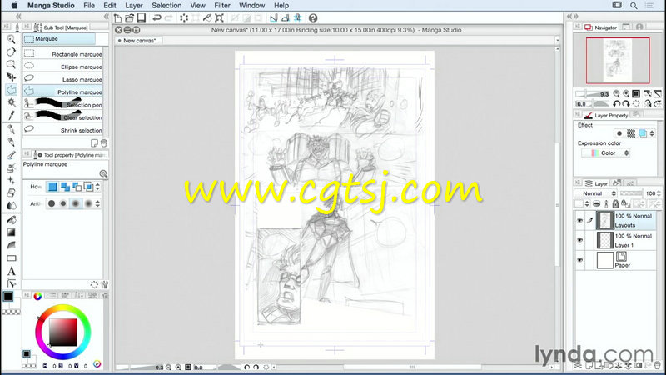666x375 pixels.
Task: Switch to the Layer Property tab
Action: coord(606,115)
